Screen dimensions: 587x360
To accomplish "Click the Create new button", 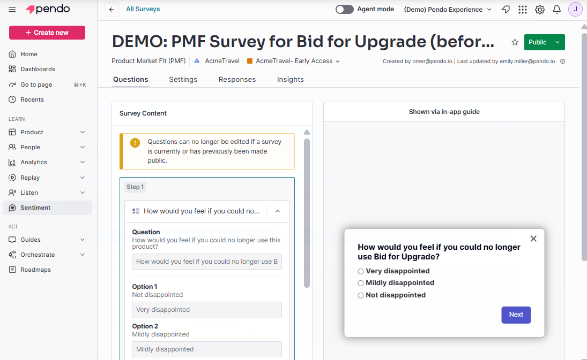I will pos(47,33).
